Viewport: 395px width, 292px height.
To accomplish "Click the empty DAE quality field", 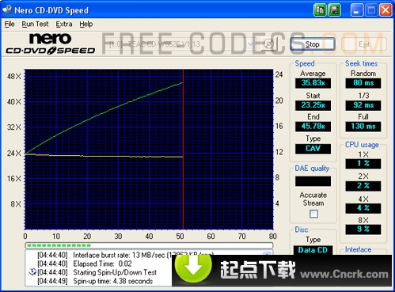I will (x=313, y=181).
